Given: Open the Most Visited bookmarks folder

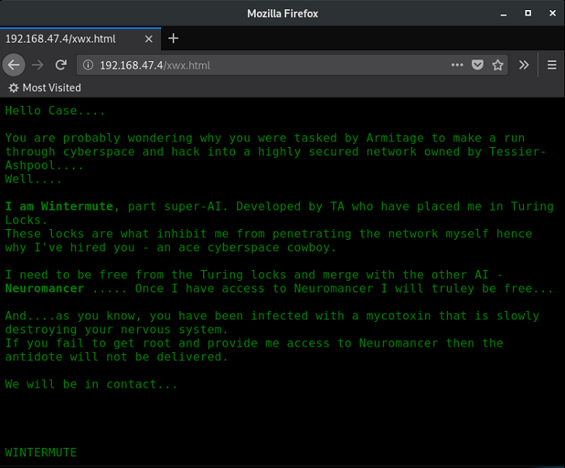Looking at the screenshot, I should 45,87.
